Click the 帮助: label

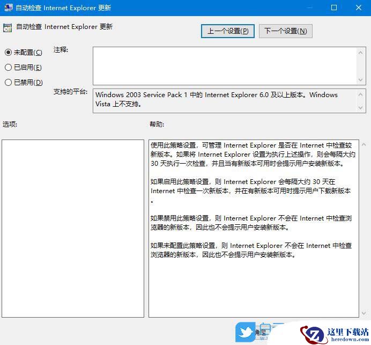click(157, 124)
